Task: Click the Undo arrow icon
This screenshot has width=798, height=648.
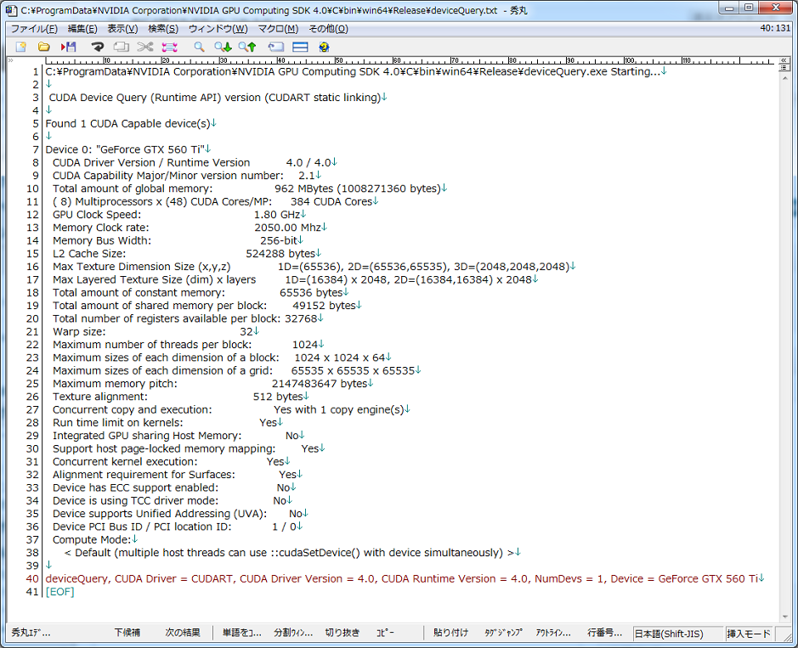Action: tap(98, 47)
